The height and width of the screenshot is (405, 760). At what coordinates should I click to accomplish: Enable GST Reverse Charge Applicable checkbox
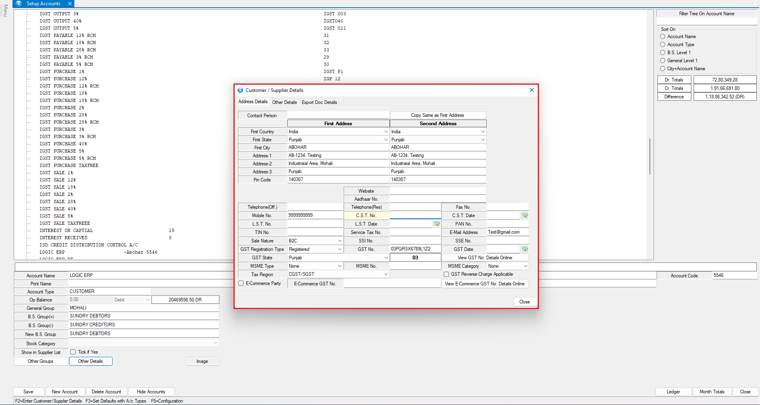pos(446,275)
